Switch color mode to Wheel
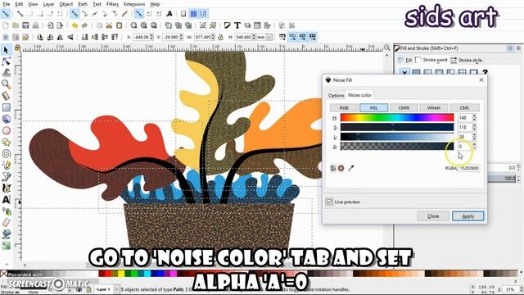524x295 pixels. [x=434, y=107]
